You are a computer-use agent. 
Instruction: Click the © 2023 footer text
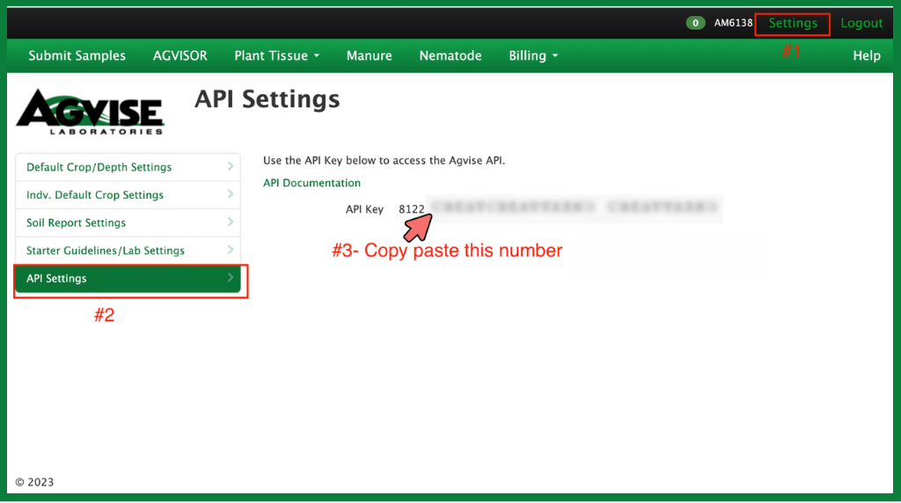tap(34, 482)
